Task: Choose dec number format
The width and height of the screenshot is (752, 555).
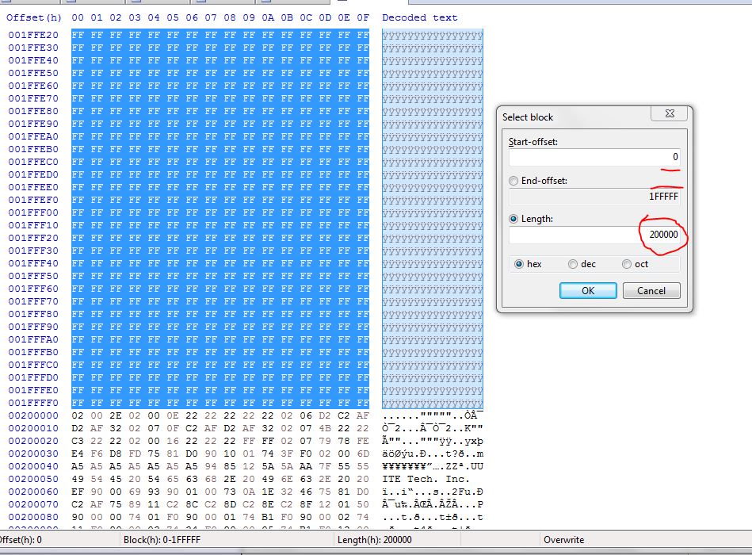Action: (573, 264)
